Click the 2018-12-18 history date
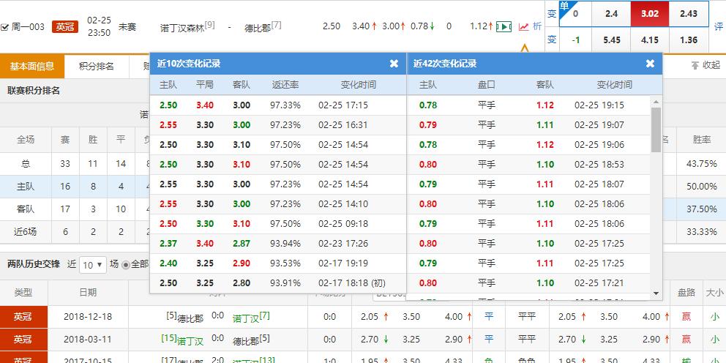Viewport: 726px width, 363px height. tap(88, 317)
